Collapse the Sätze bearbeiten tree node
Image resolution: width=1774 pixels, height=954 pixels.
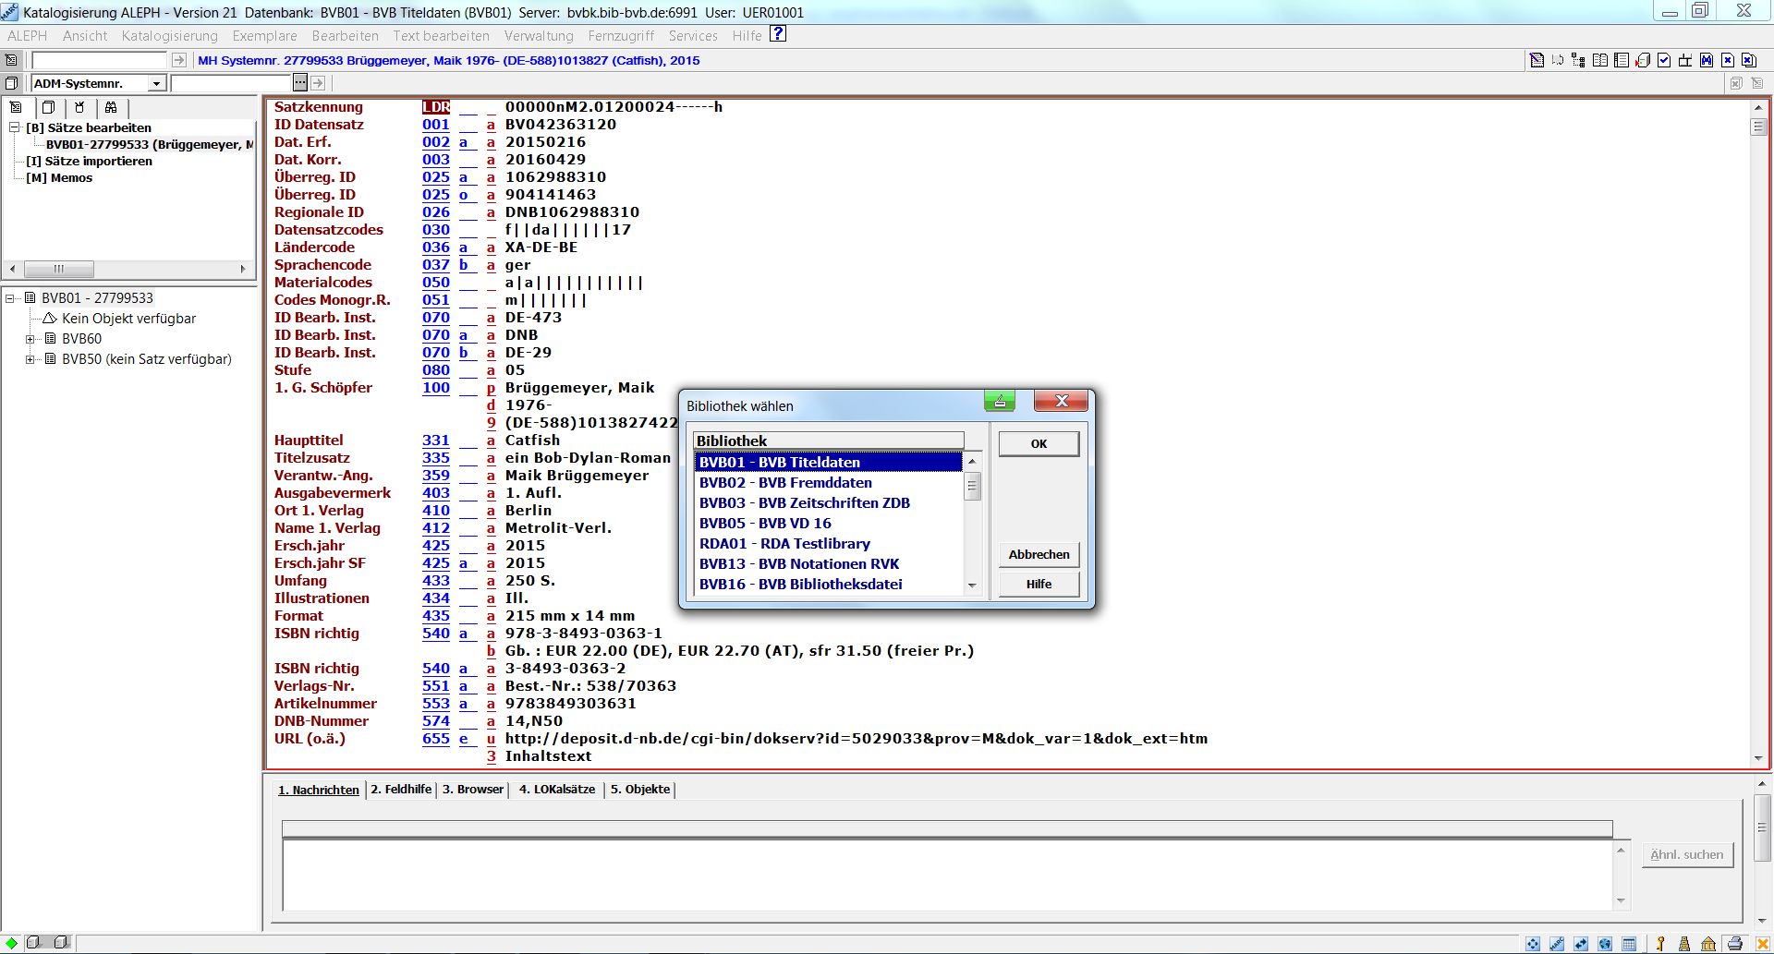pos(15,127)
